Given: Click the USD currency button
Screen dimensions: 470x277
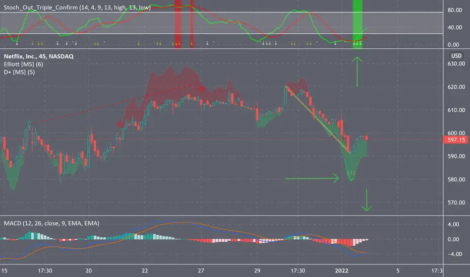Looking at the screenshot, I should pos(456,56).
